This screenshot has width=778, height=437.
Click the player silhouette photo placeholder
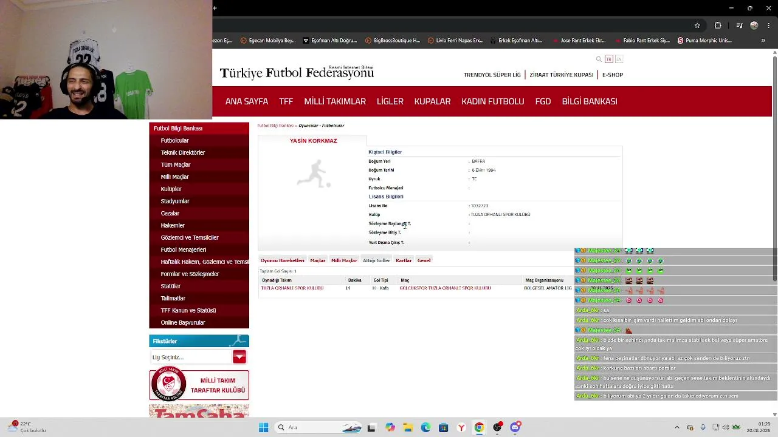pos(314,174)
